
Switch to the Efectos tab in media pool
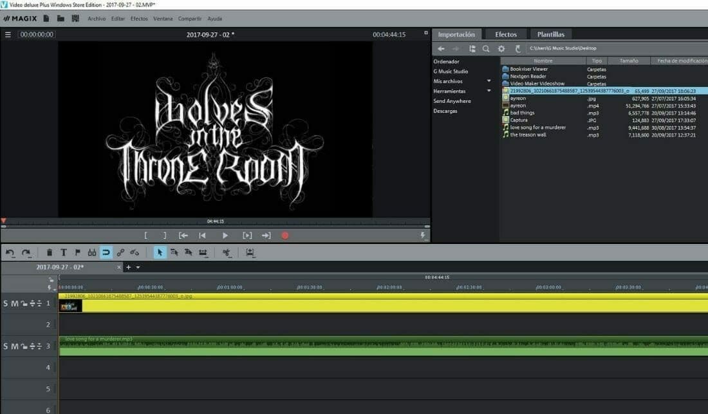coord(506,34)
